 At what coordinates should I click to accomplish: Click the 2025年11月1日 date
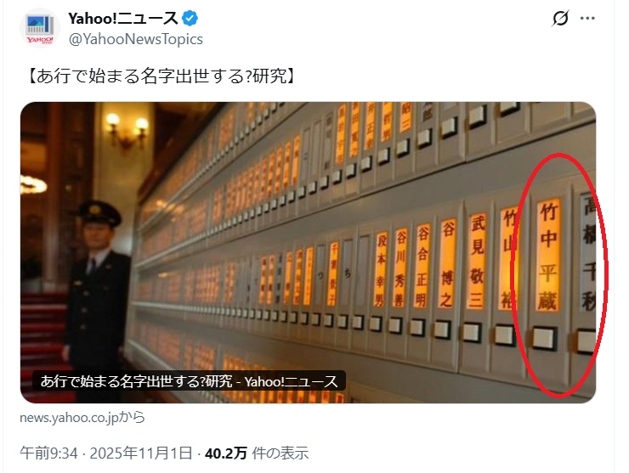141,453
